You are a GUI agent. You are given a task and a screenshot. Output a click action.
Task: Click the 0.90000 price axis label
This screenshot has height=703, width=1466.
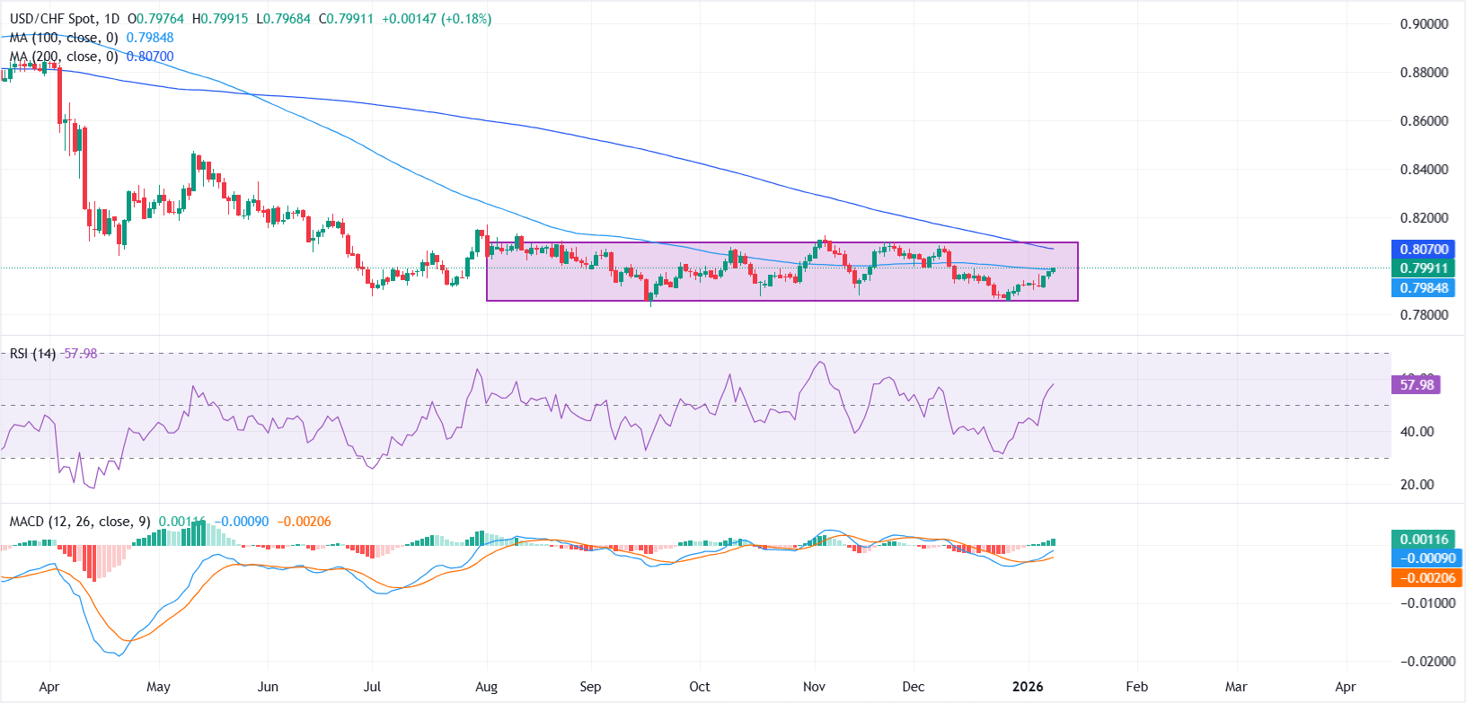(1424, 24)
